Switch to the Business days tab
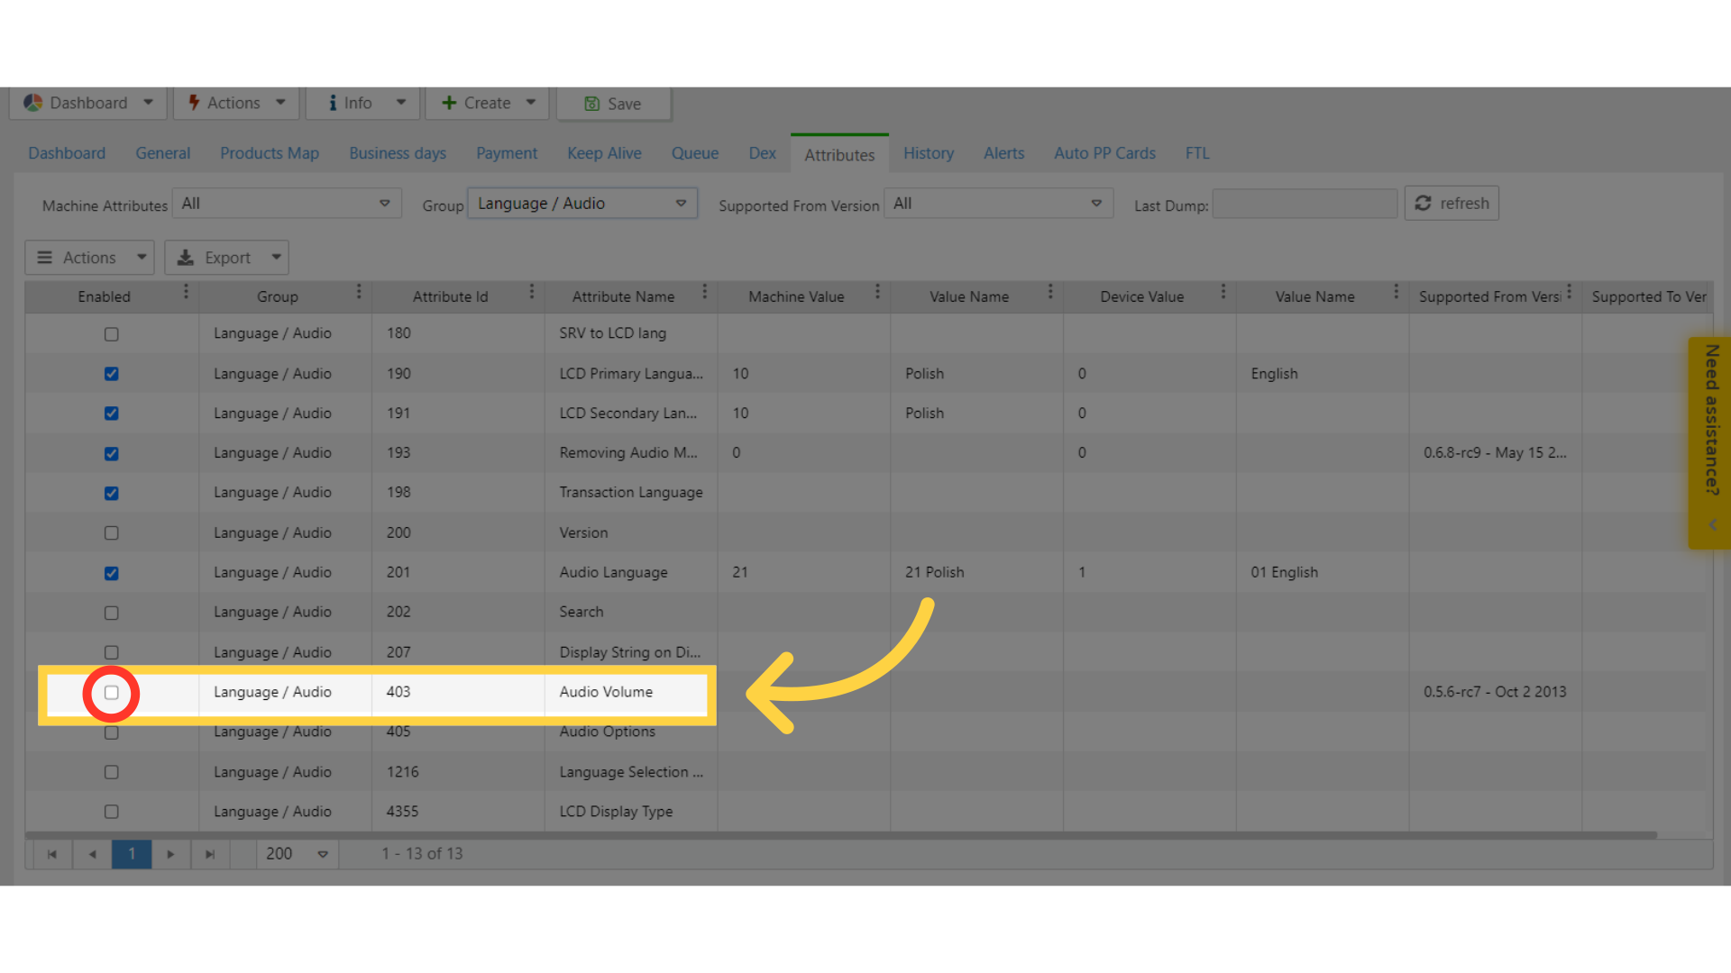This screenshot has width=1731, height=973. click(x=398, y=153)
